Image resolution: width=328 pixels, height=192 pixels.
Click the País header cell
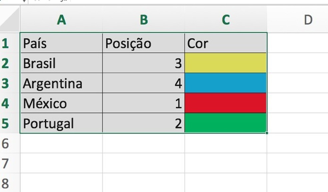click(61, 43)
